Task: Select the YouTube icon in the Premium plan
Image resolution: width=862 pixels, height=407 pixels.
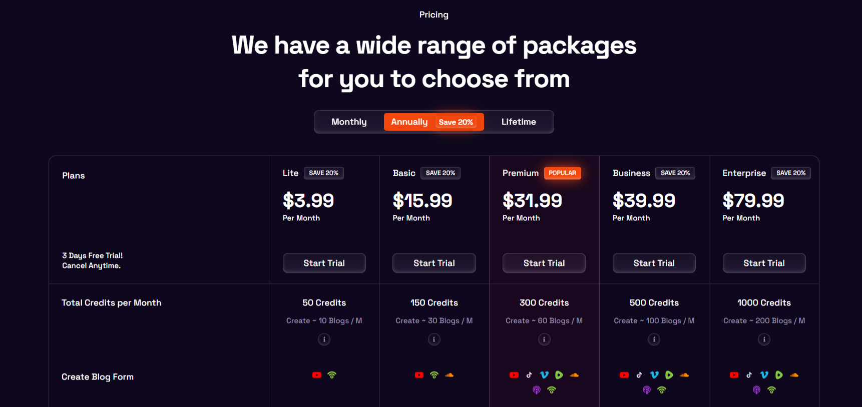Action: click(514, 374)
